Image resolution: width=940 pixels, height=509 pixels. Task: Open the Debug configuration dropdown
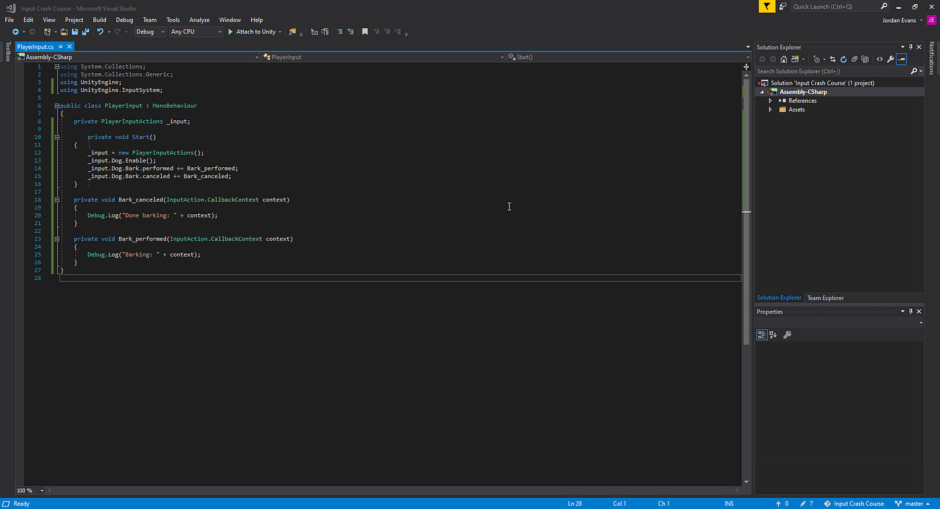pyautogui.click(x=150, y=32)
